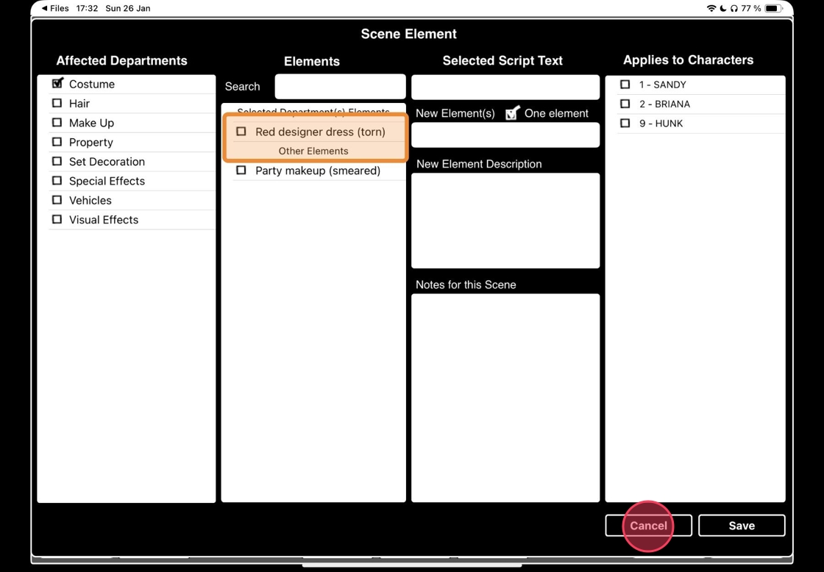Check the Make Up department checkbox
The image size is (824, 572).
[x=57, y=122]
